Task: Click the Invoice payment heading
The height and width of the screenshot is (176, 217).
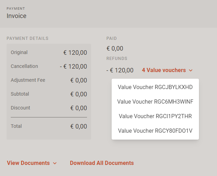Action: click(17, 16)
